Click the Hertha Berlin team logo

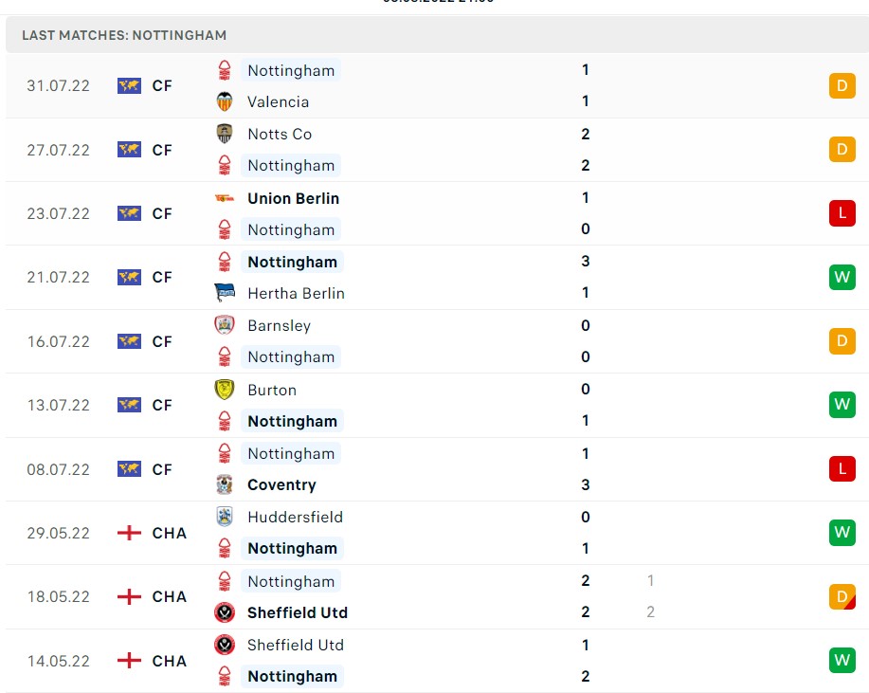[x=225, y=293]
